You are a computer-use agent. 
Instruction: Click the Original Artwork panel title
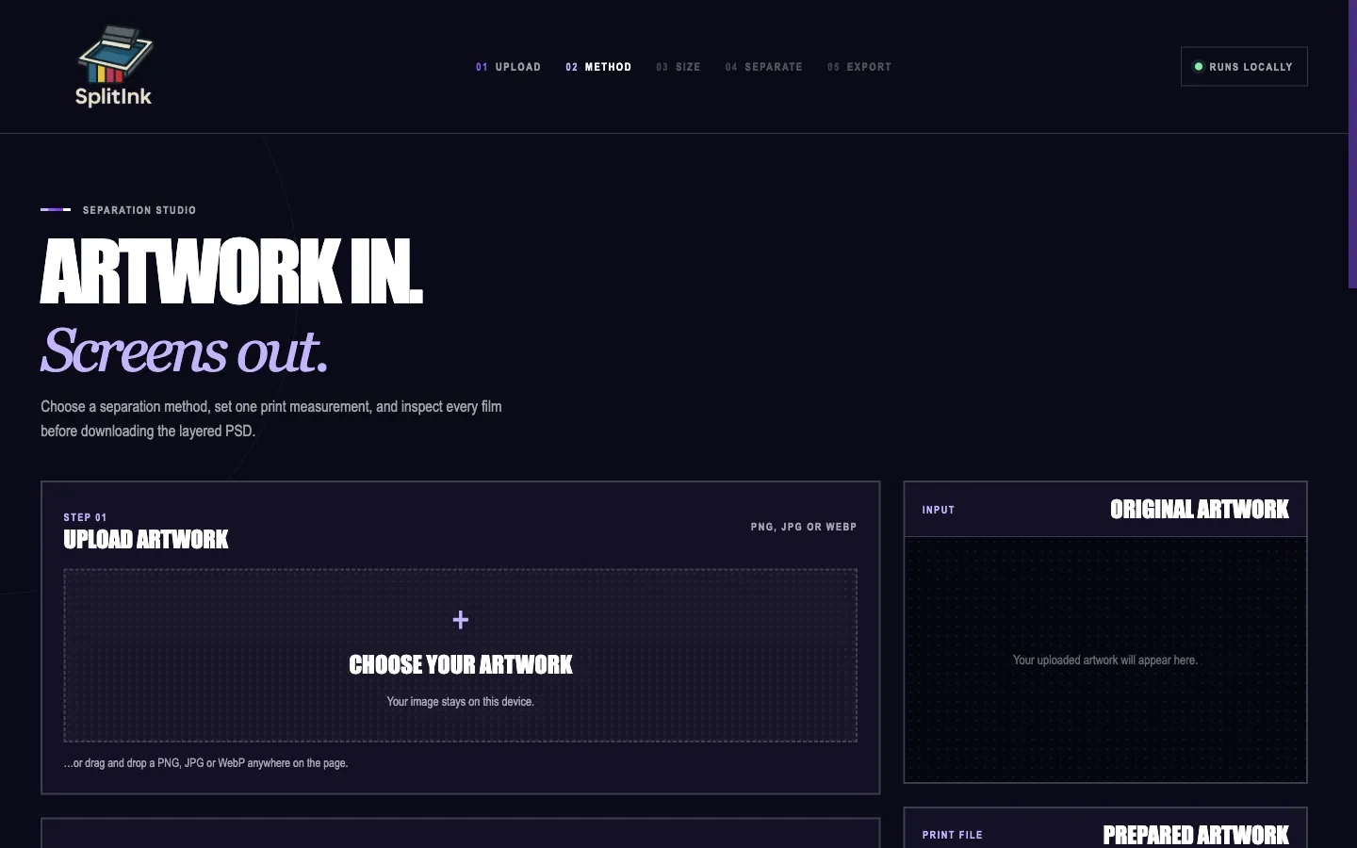tap(1200, 510)
